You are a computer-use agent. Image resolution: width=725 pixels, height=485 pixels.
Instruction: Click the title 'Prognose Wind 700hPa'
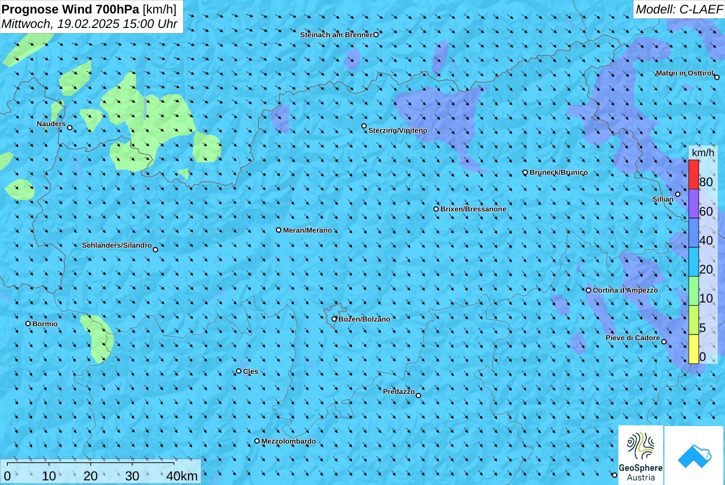[70, 9]
